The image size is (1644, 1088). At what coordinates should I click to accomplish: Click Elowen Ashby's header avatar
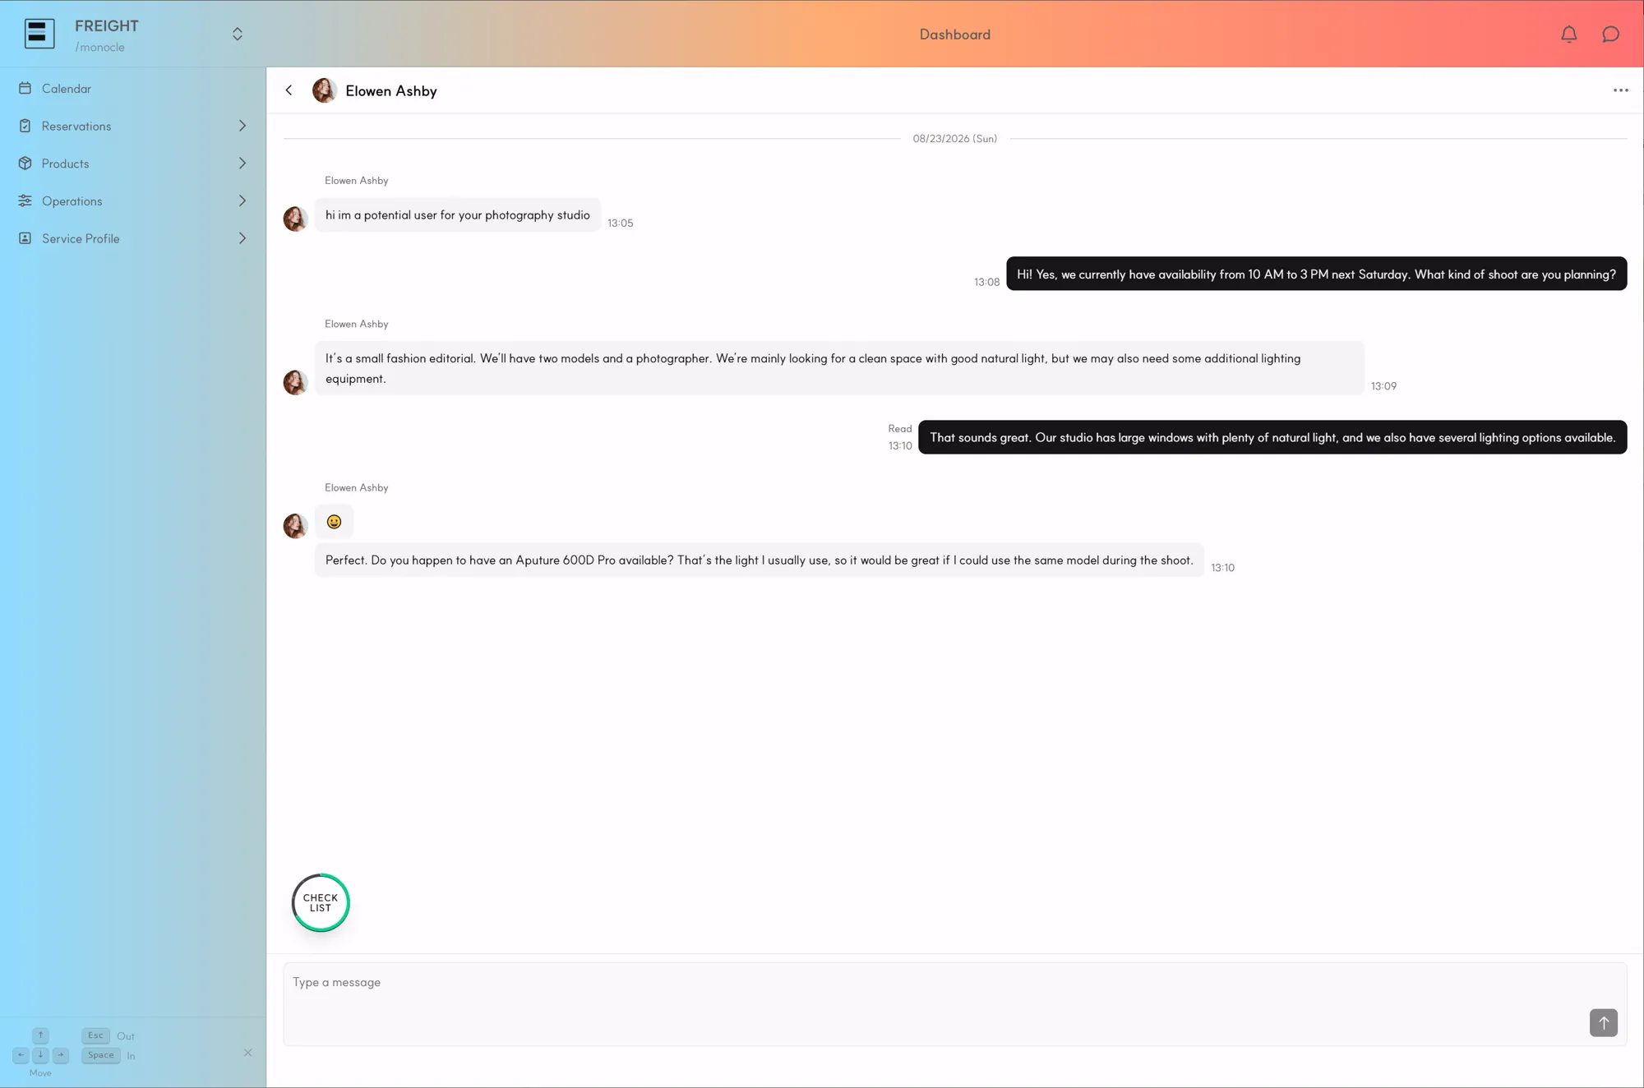[x=325, y=90]
